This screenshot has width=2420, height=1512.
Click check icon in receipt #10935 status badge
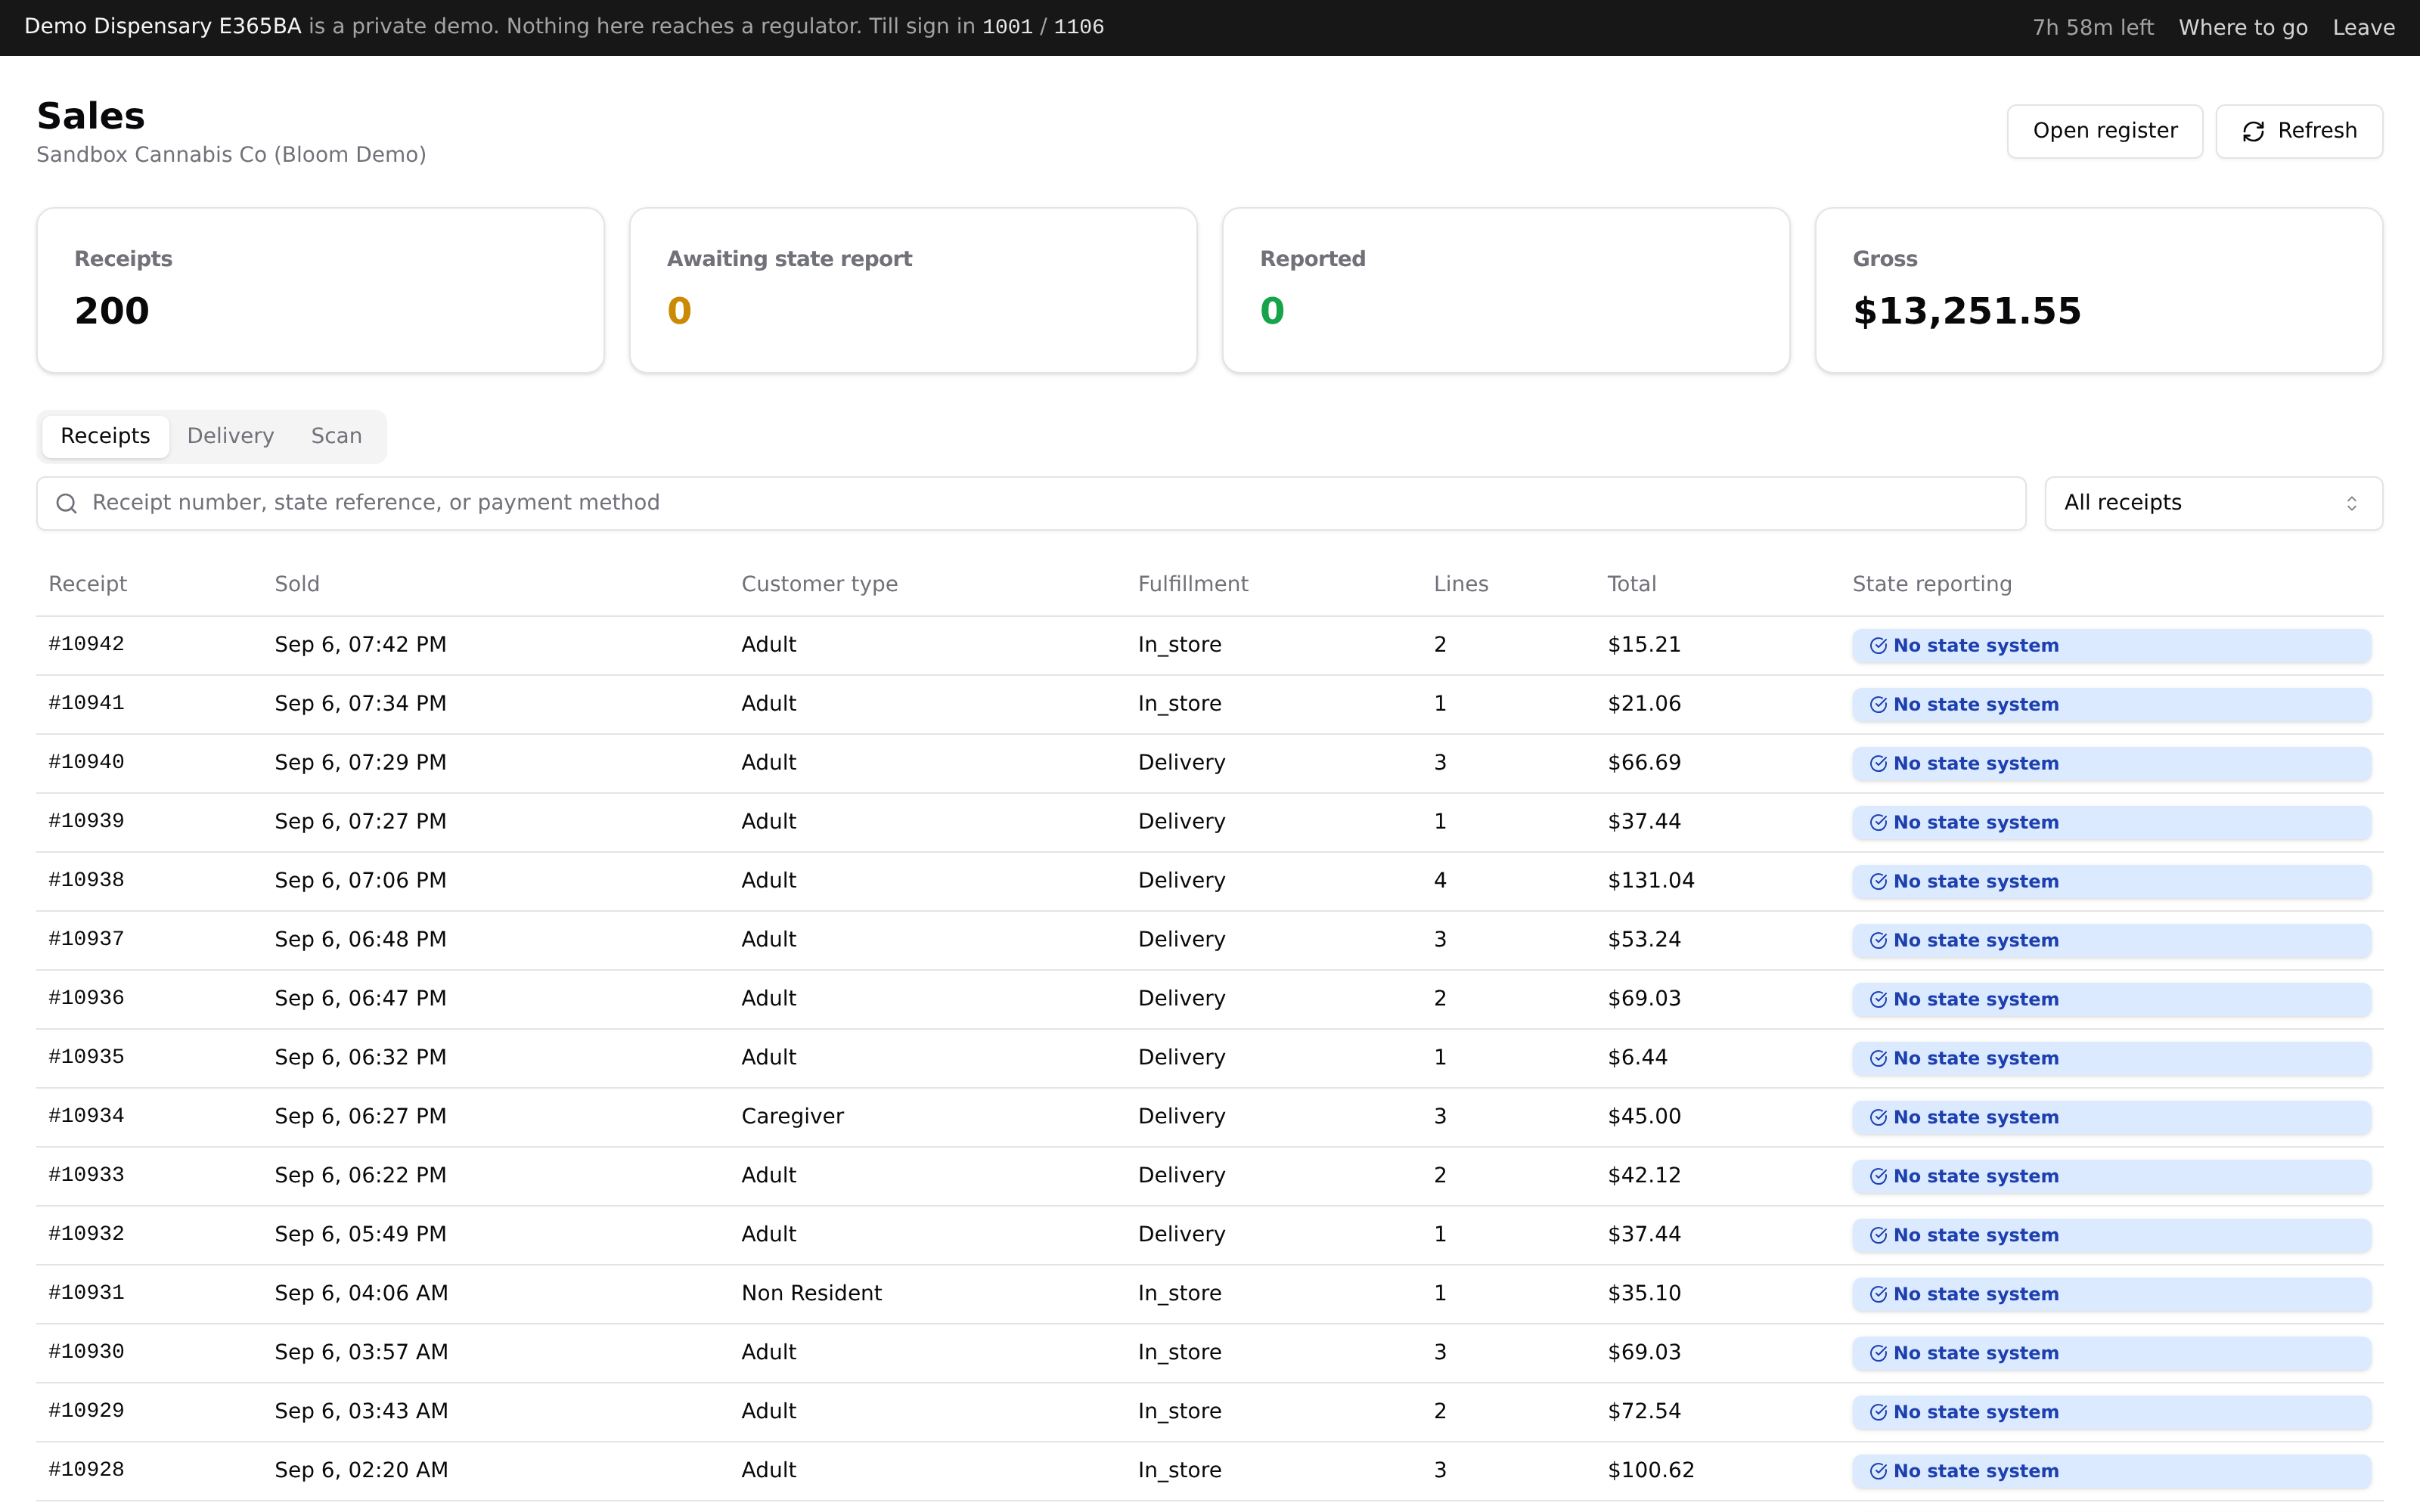pos(1878,1059)
